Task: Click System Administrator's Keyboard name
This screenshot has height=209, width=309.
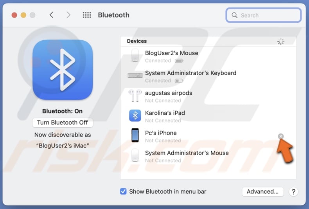Action: pyautogui.click(x=190, y=73)
